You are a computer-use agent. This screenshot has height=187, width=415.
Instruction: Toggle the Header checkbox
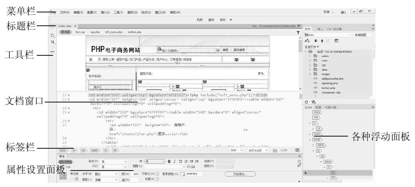157,179
